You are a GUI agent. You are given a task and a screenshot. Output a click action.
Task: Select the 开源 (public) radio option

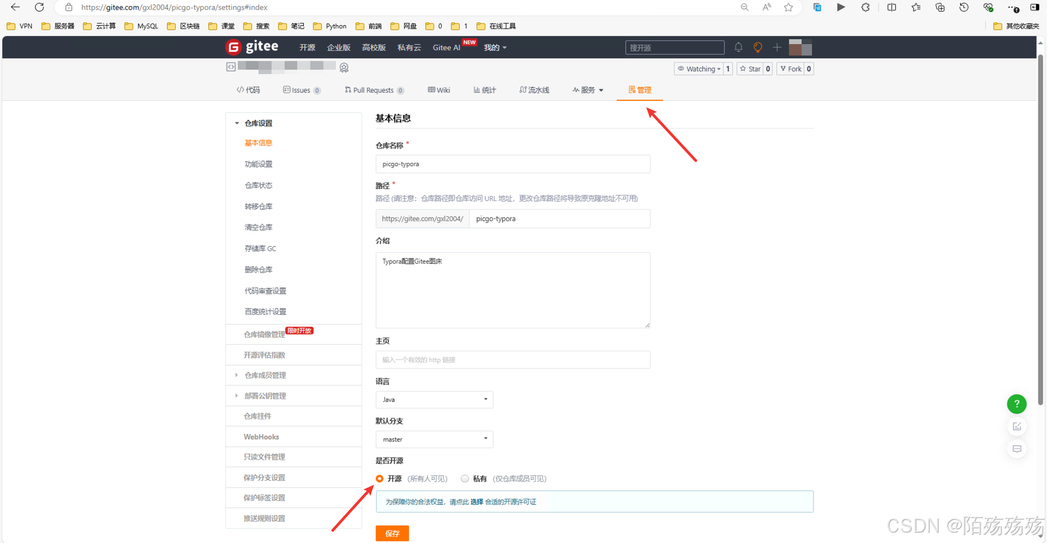pyautogui.click(x=380, y=479)
